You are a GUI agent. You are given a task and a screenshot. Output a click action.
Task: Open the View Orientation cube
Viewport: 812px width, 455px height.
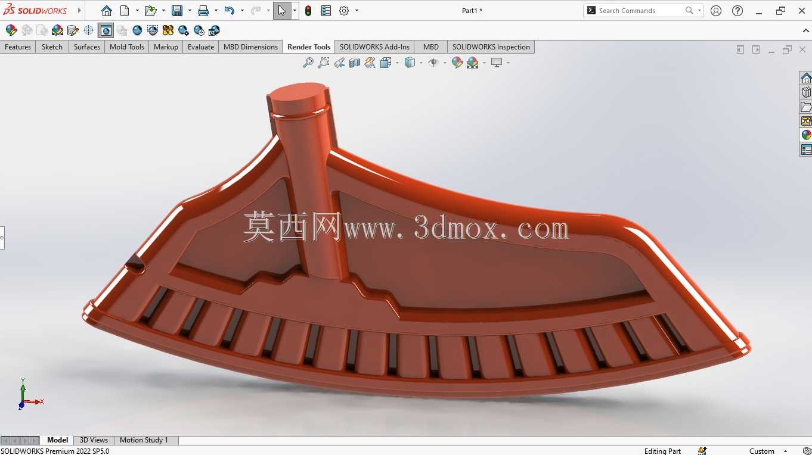[385, 63]
